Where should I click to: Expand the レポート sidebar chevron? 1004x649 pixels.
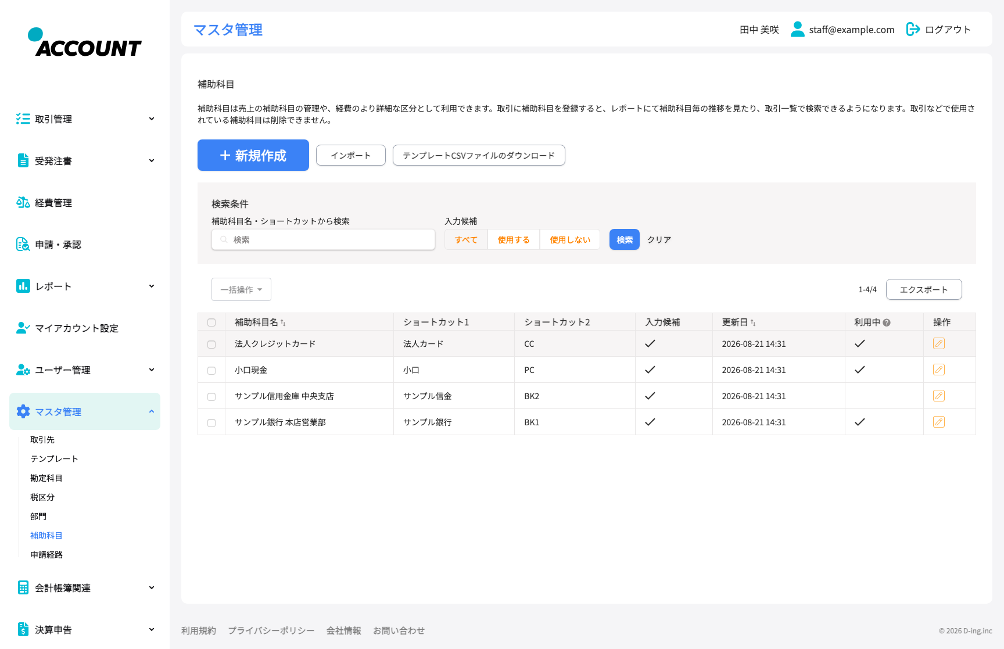tap(152, 286)
